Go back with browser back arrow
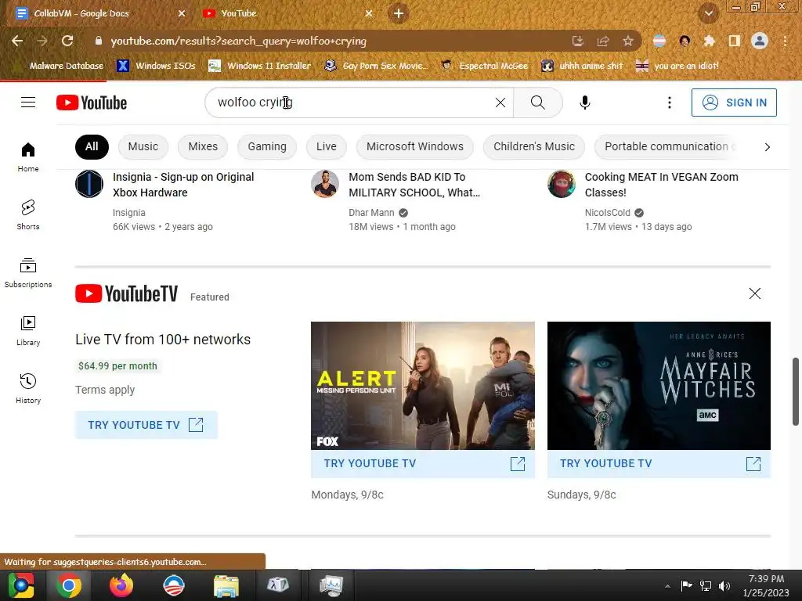This screenshot has width=802, height=601. click(17, 41)
